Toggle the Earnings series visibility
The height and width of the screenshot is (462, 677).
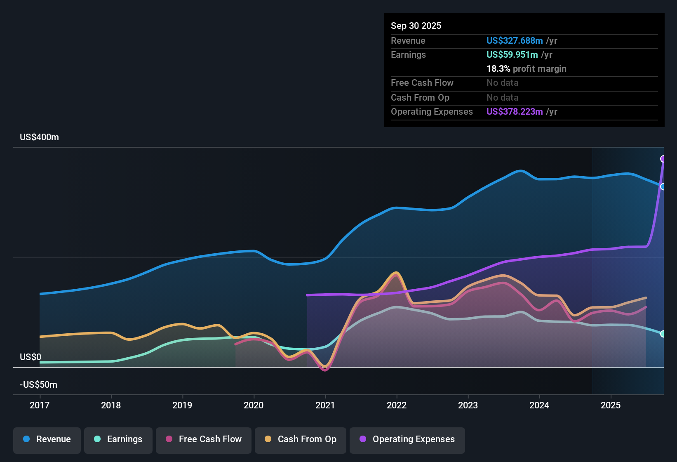pos(118,439)
